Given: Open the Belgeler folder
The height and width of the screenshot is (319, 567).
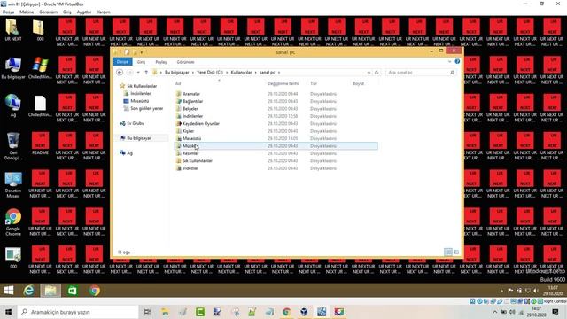Looking at the screenshot, I should [x=190, y=108].
